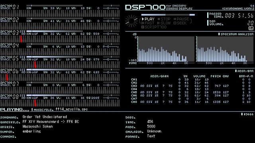
Task: Select the CH3 row label
Action: (x=134, y=86)
